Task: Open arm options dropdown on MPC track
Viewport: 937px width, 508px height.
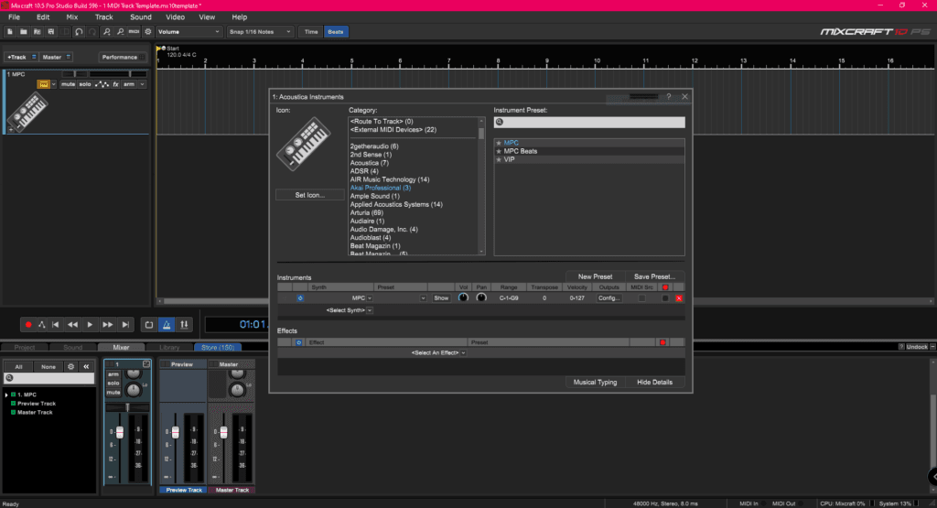Action: point(142,84)
